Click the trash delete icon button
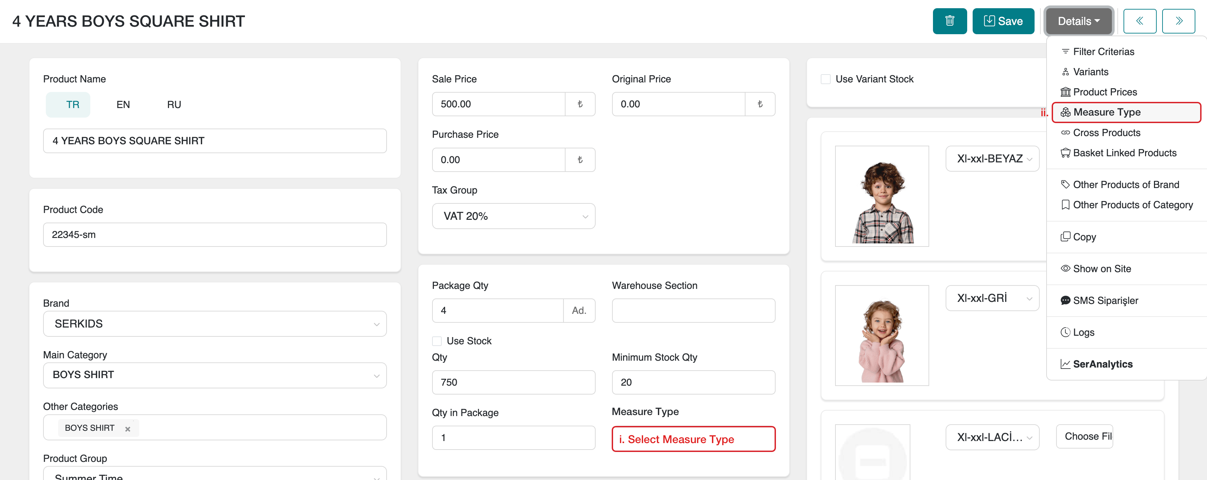The width and height of the screenshot is (1207, 480). pos(949,21)
